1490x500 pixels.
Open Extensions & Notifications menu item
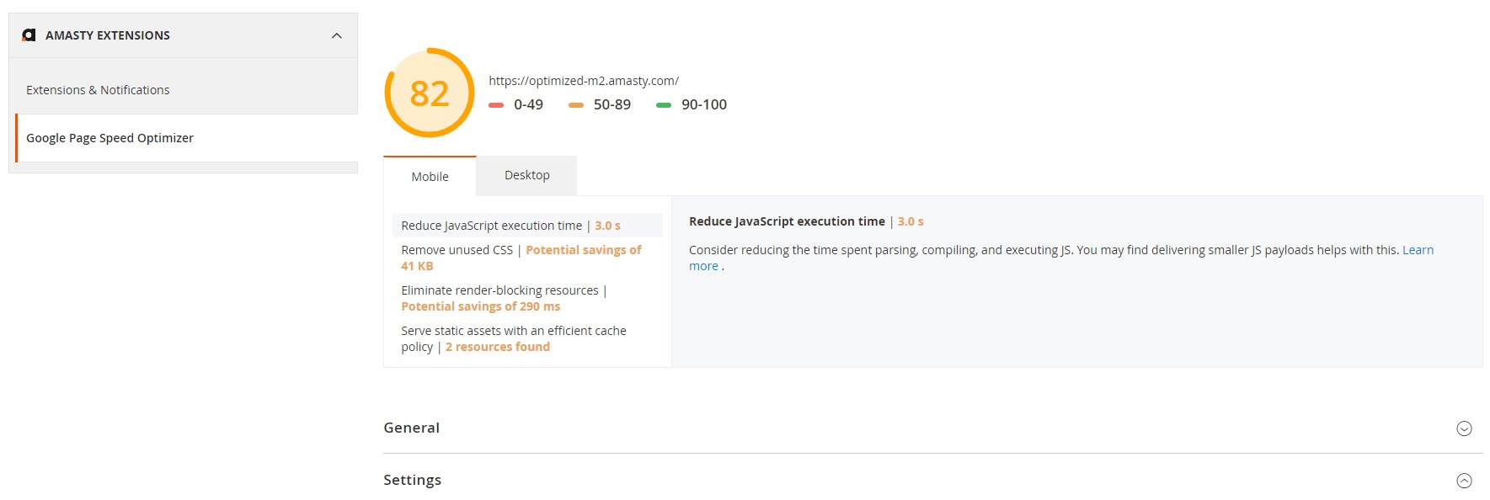[x=98, y=90]
